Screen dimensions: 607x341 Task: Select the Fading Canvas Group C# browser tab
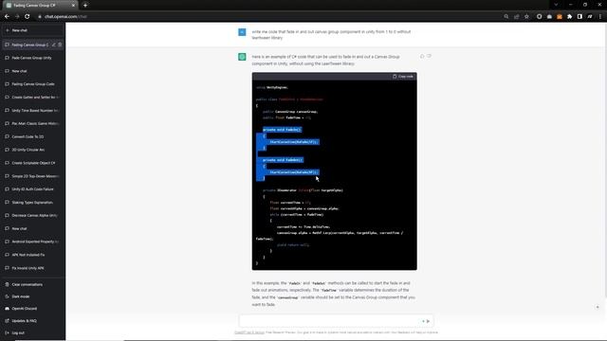40,5
